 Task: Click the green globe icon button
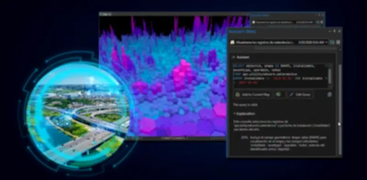coord(278,95)
